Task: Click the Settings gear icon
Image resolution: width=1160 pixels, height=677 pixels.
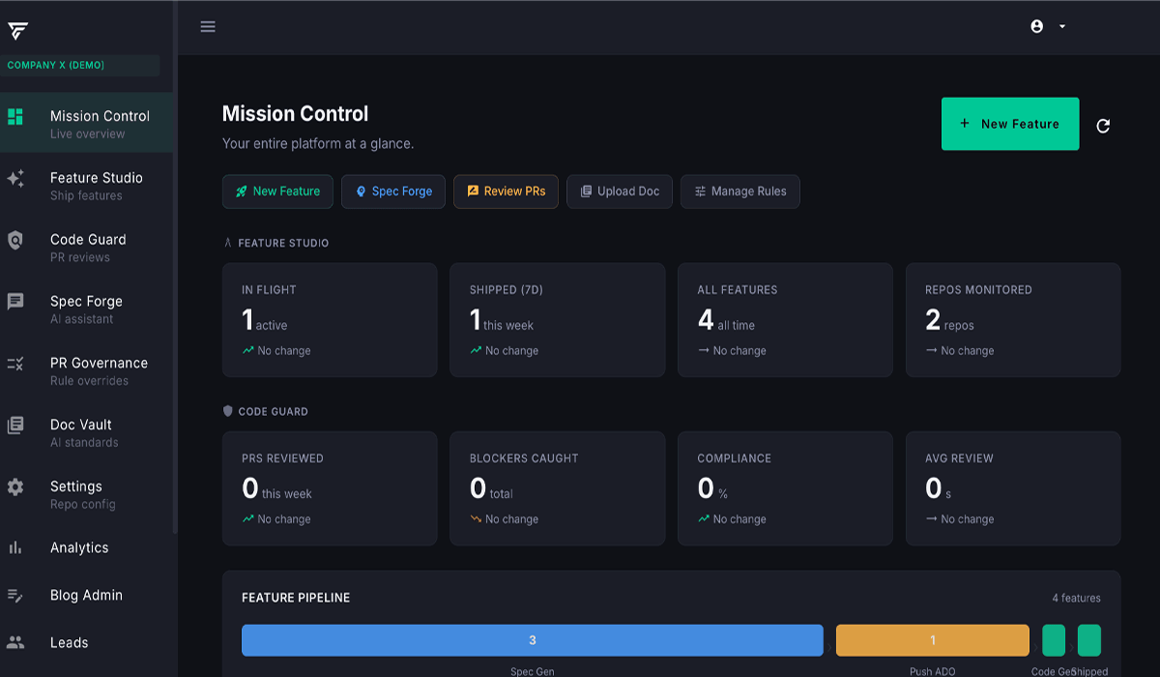Action: (15, 487)
